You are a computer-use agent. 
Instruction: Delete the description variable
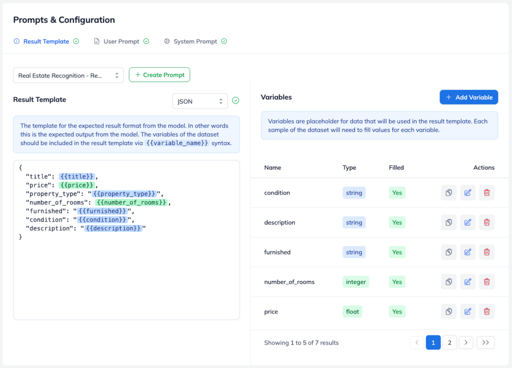coord(486,222)
